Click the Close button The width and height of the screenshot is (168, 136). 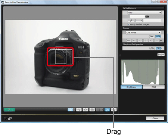155,118
